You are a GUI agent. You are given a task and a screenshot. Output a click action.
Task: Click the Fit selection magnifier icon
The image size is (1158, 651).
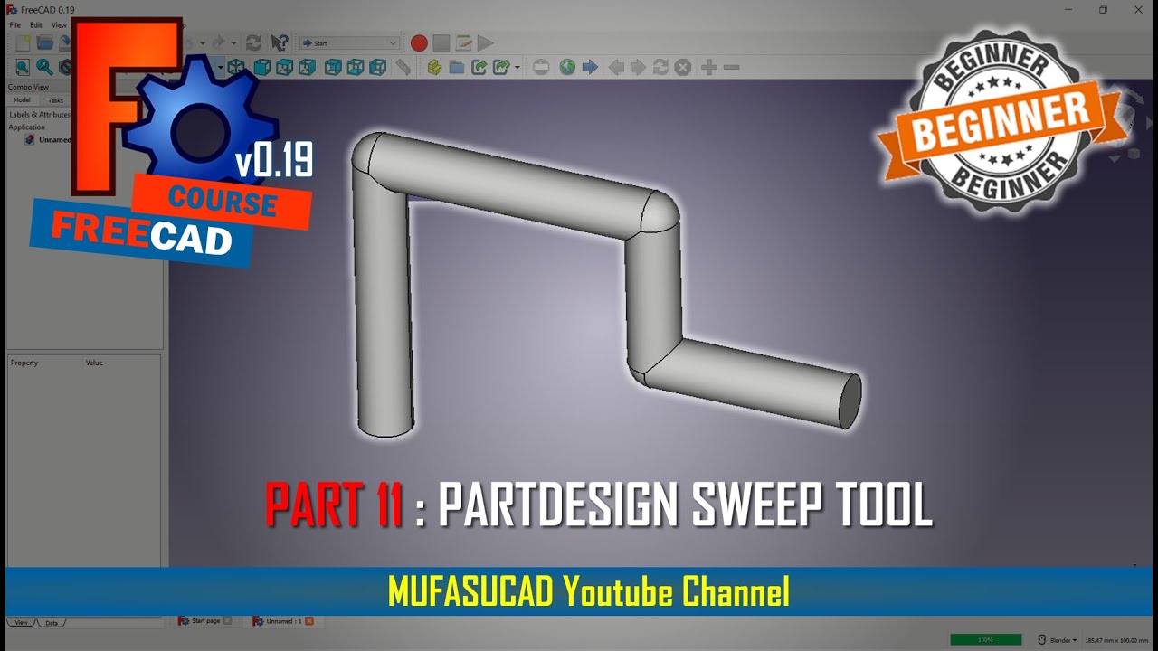pos(44,67)
